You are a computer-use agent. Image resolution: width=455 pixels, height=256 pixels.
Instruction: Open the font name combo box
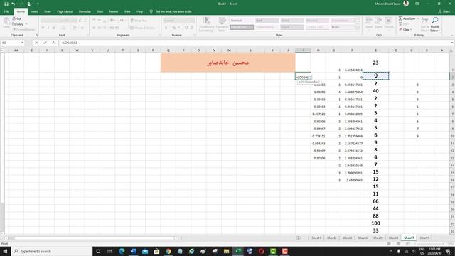(52, 21)
